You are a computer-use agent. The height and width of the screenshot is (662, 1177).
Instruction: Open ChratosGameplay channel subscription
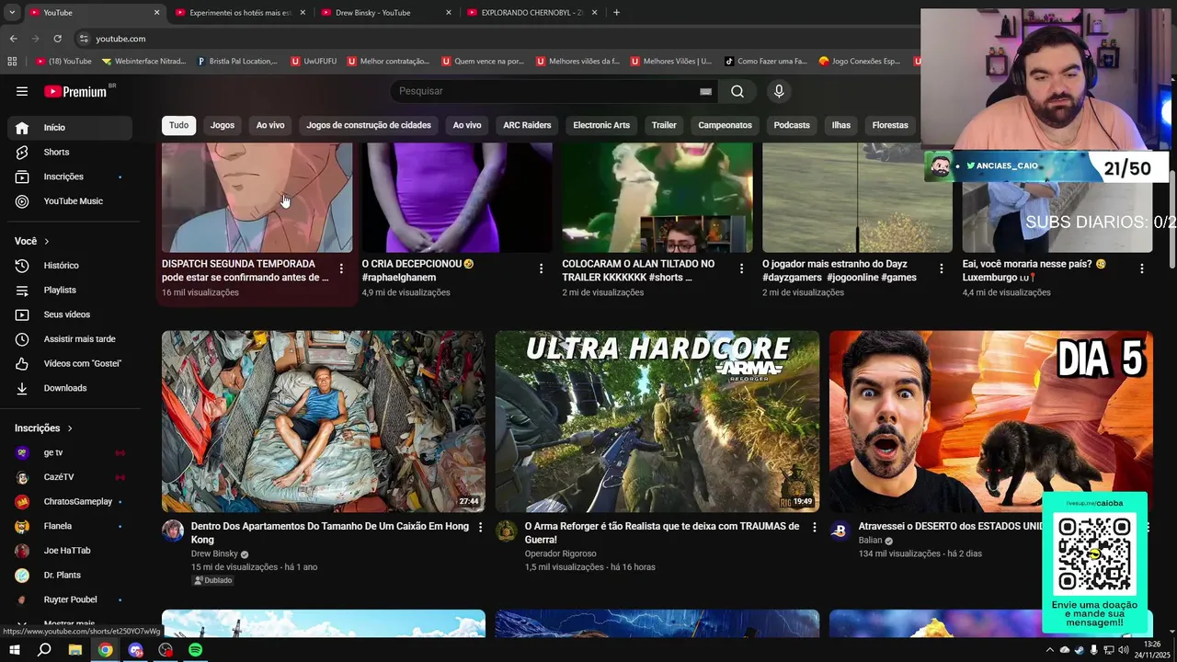(x=70, y=501)
